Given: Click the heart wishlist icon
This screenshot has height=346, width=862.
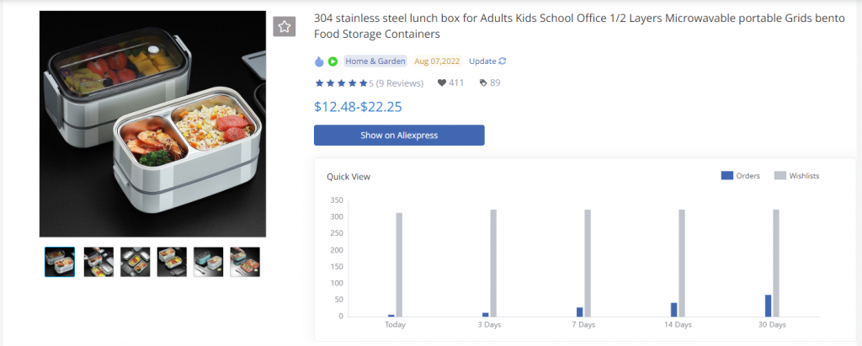Looking at the screenshot, I should (441, 83).
